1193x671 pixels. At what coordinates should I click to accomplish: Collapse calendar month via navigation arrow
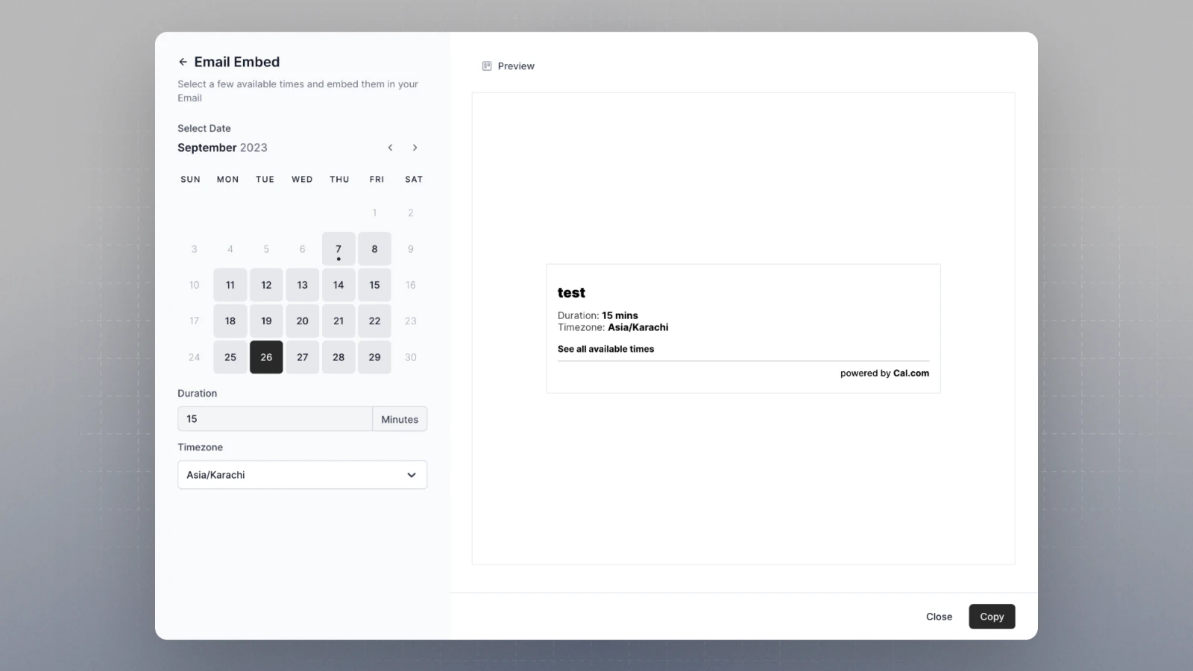pyautogui.click(x=390, y=148)
